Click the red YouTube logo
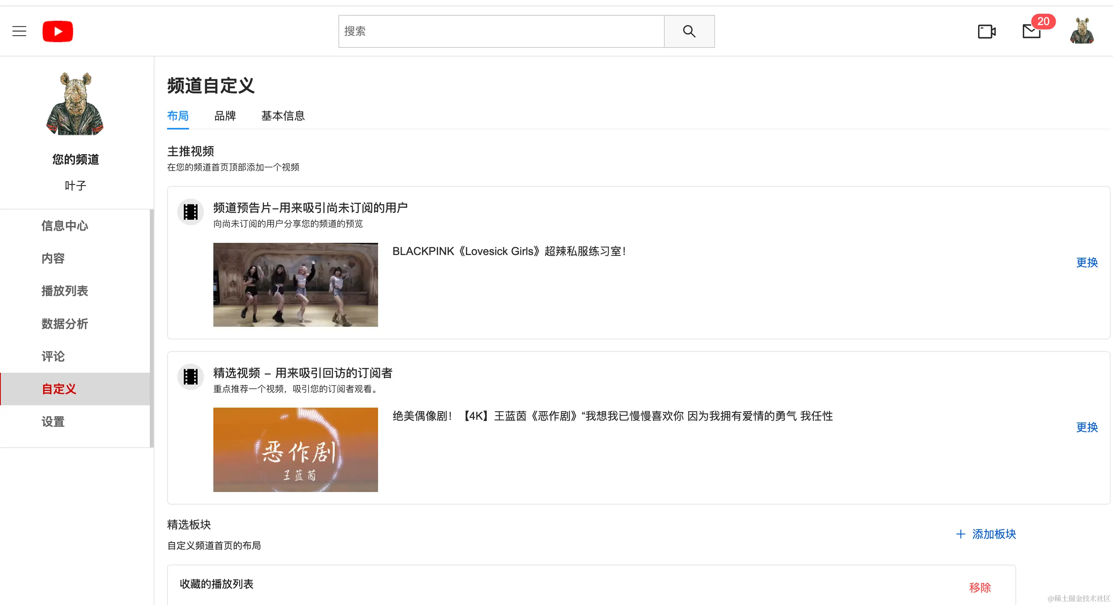This screenshot has height=605, width=1113. click(58, 31)
